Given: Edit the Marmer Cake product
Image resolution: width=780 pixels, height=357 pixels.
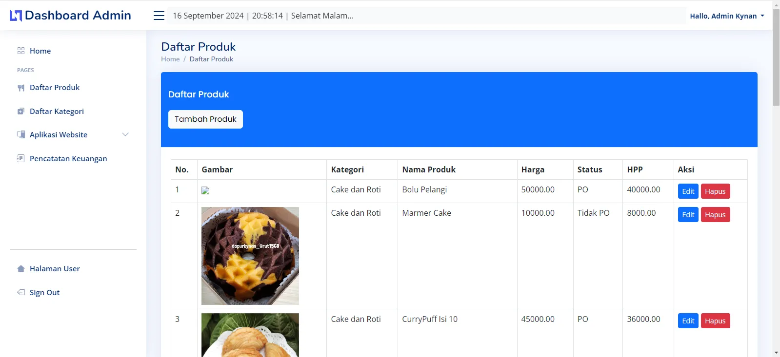Looking at the screenshot, I should (688, 215).
